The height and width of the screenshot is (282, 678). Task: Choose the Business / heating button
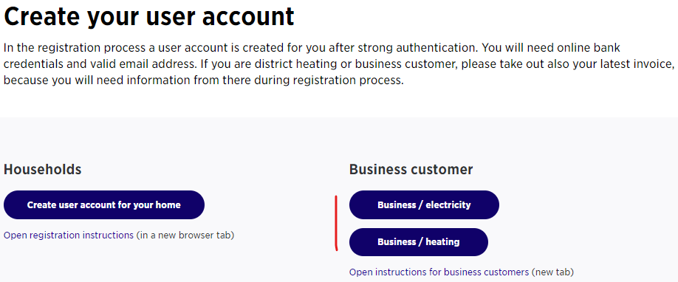418,242
